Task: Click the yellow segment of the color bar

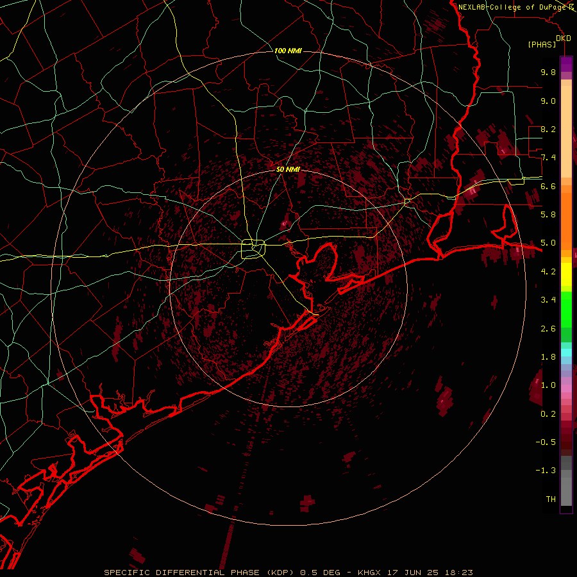Action: click(566, 274)
